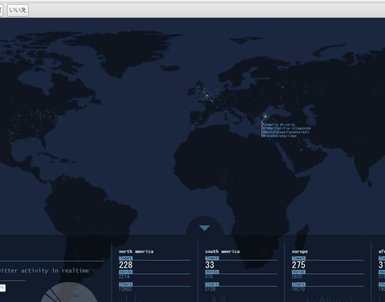Click the small white button under the title

tap(2, 288)
